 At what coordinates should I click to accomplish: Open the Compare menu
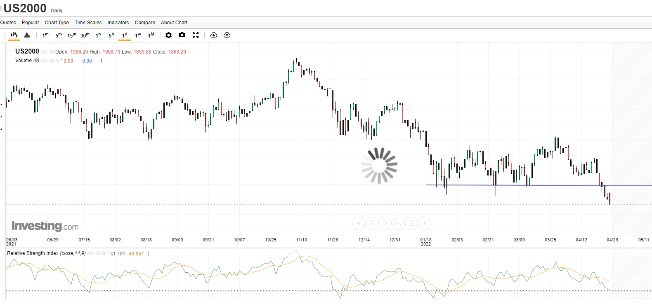pos(145,23)
